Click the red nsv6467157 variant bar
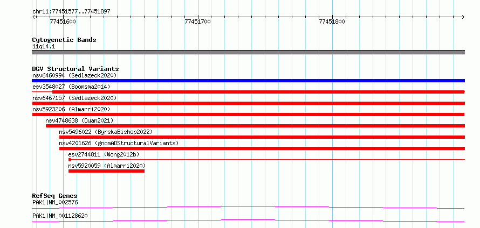This screenshot has width=480, height=228. click(x=248, y=103)
